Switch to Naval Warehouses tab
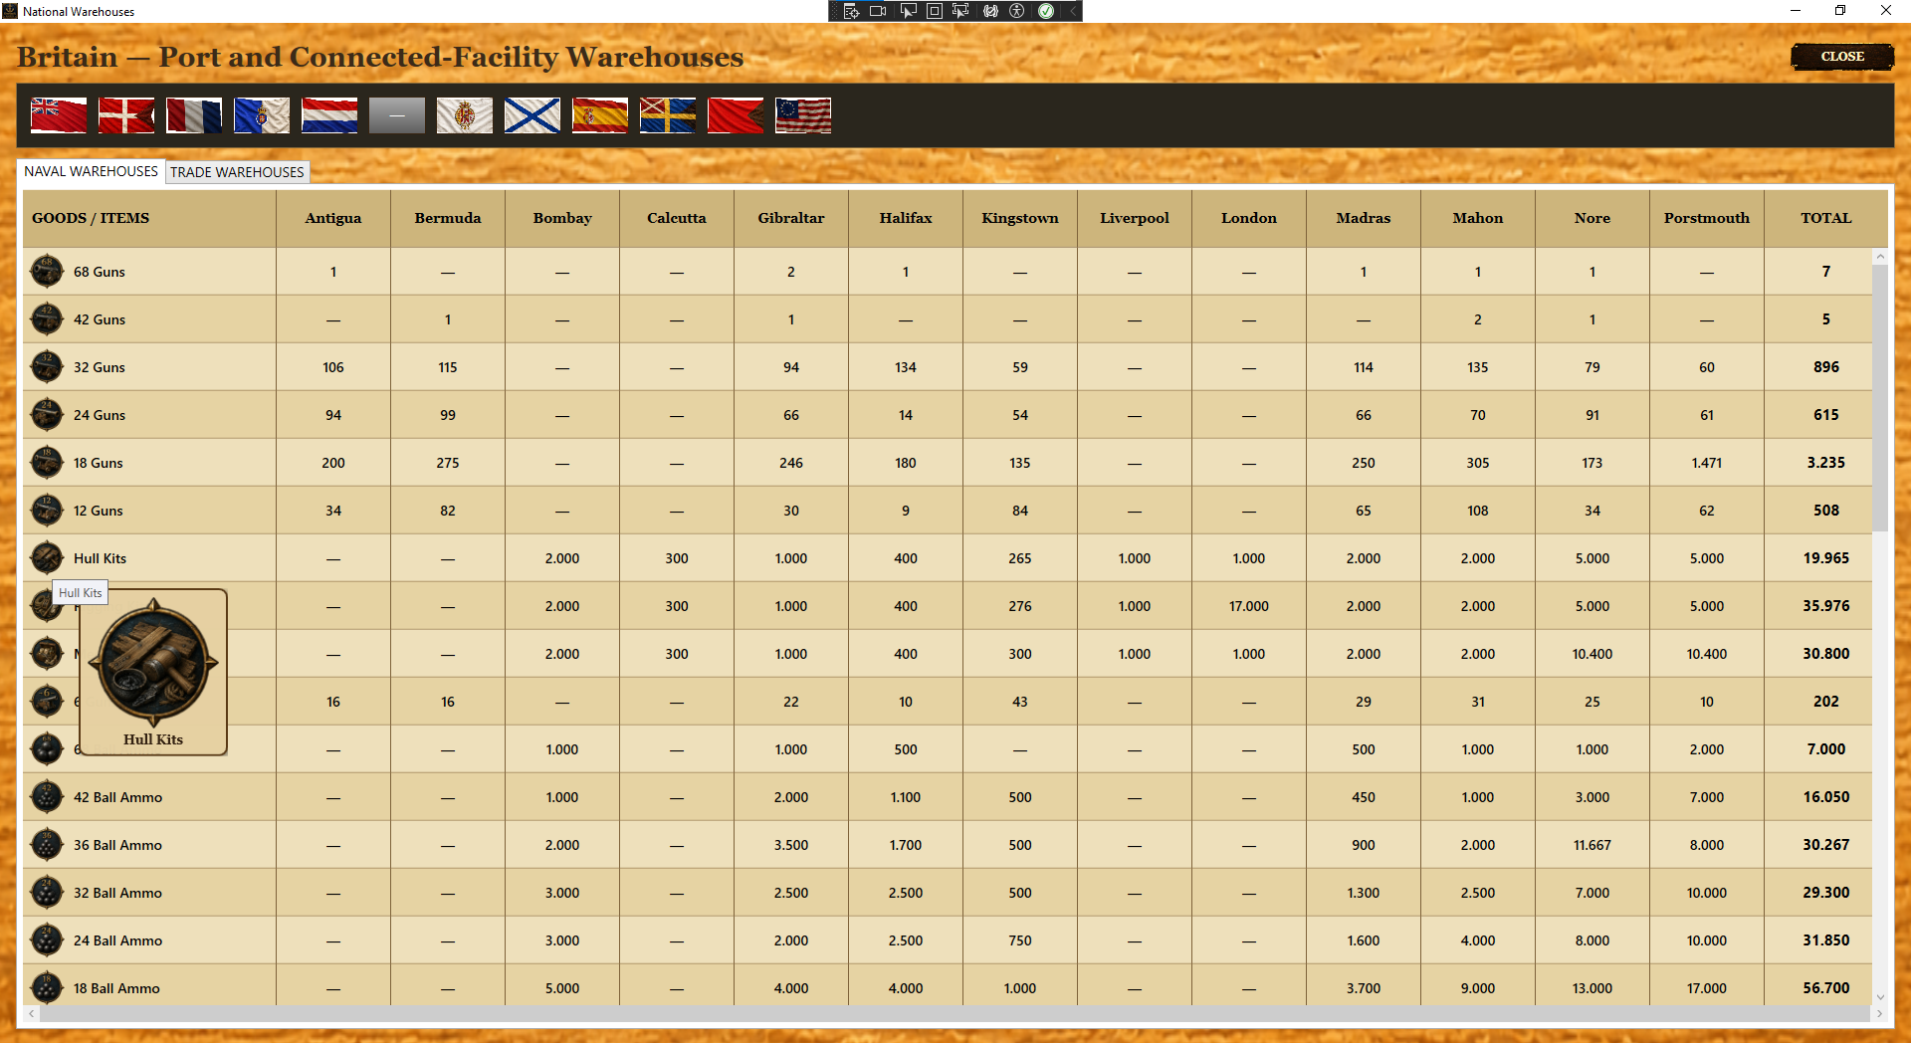Screen dimensions: 1911x1043 pos(91,171)
